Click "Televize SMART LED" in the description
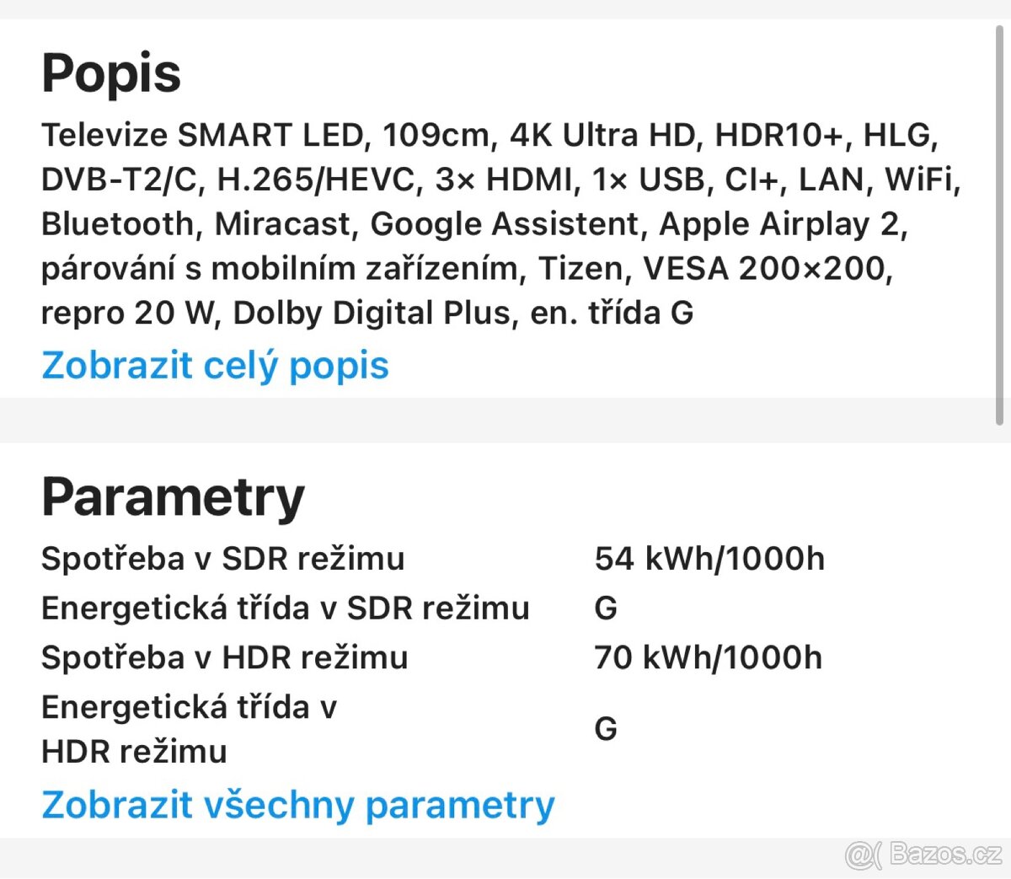Image resolution: width=1011 pixels, height=879 pixels. [x=201, y=135]
